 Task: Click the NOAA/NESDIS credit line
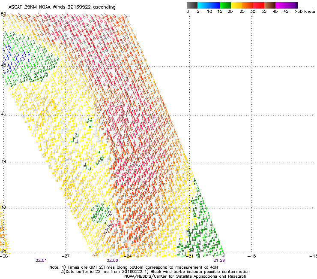(x=185, y=276)
